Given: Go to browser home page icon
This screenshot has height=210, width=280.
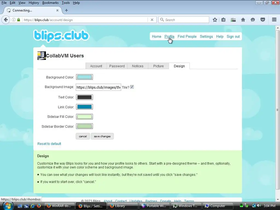Looking at the screenshot, I should [243, 20].
